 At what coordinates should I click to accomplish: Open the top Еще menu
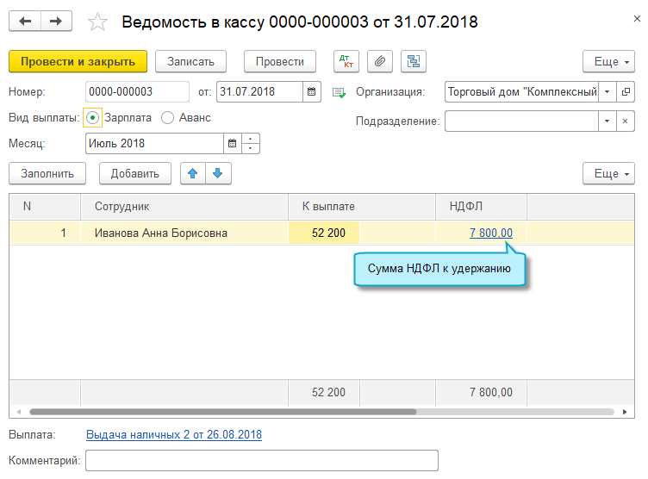(x=608, y=61)
